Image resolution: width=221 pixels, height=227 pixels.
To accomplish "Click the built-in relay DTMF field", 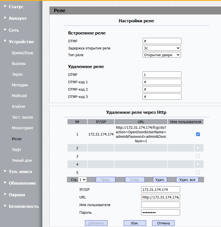I will click(x=162, y=41).
